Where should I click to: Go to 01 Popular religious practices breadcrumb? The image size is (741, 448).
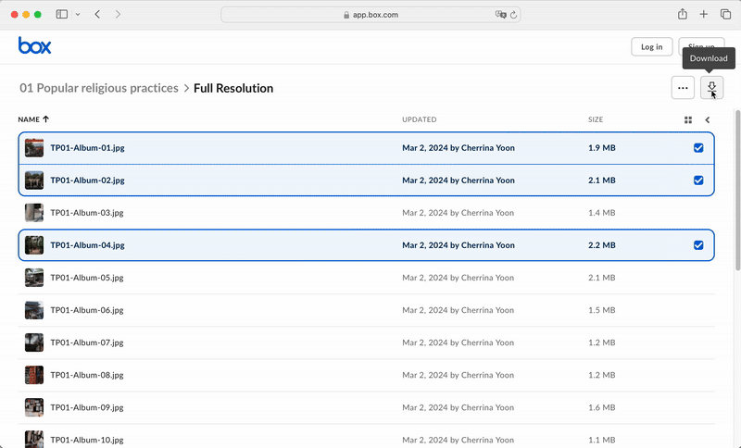(x=99, y=88)
